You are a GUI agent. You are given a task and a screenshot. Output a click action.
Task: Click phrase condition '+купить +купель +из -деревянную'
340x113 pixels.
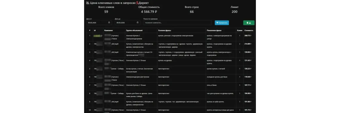(178, 101)
